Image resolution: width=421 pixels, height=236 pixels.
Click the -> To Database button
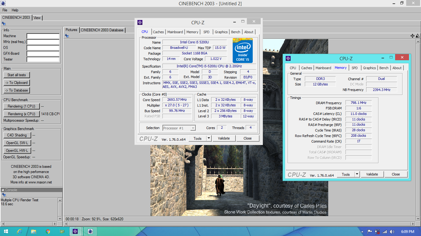pos(17,90)
